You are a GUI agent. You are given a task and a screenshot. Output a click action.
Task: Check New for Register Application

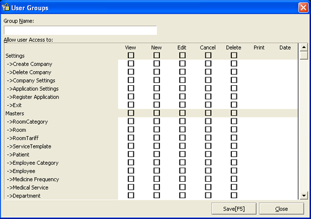(x=157, y=97)
